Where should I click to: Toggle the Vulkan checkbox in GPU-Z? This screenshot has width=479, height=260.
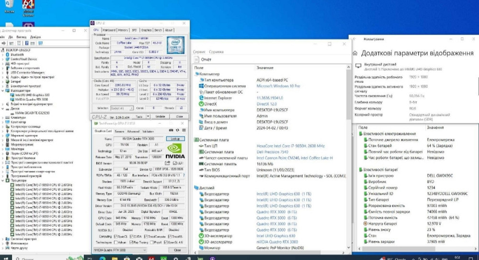[116, 242]
